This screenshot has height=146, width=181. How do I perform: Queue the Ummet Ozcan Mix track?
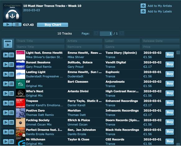[12, 122]
